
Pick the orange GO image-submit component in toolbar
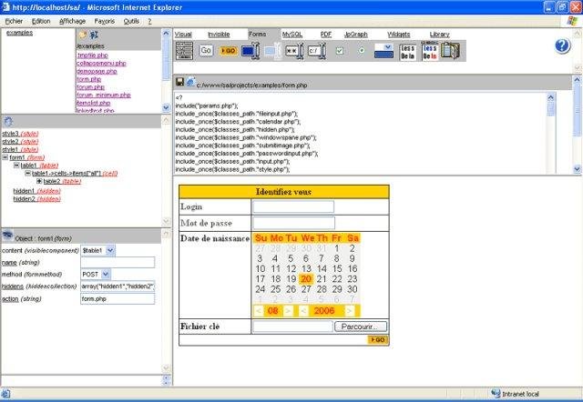(x=229, y=51)
